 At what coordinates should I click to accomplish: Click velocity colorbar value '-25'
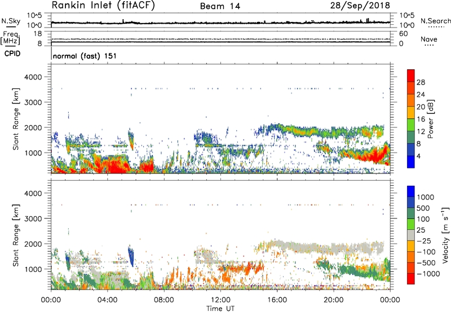pos(424,240)
